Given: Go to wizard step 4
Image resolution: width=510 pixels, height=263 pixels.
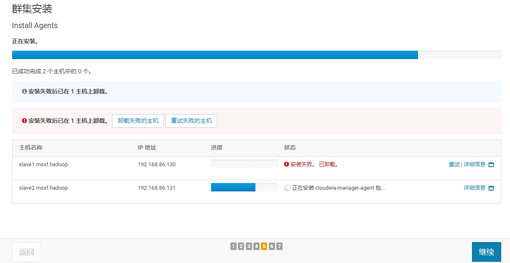Looking at the screenshot, I should pos(256,246).
